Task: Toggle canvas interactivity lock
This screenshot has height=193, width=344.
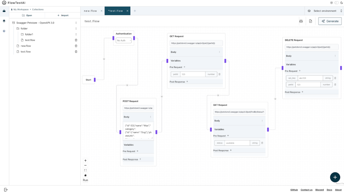Action: 85,175
